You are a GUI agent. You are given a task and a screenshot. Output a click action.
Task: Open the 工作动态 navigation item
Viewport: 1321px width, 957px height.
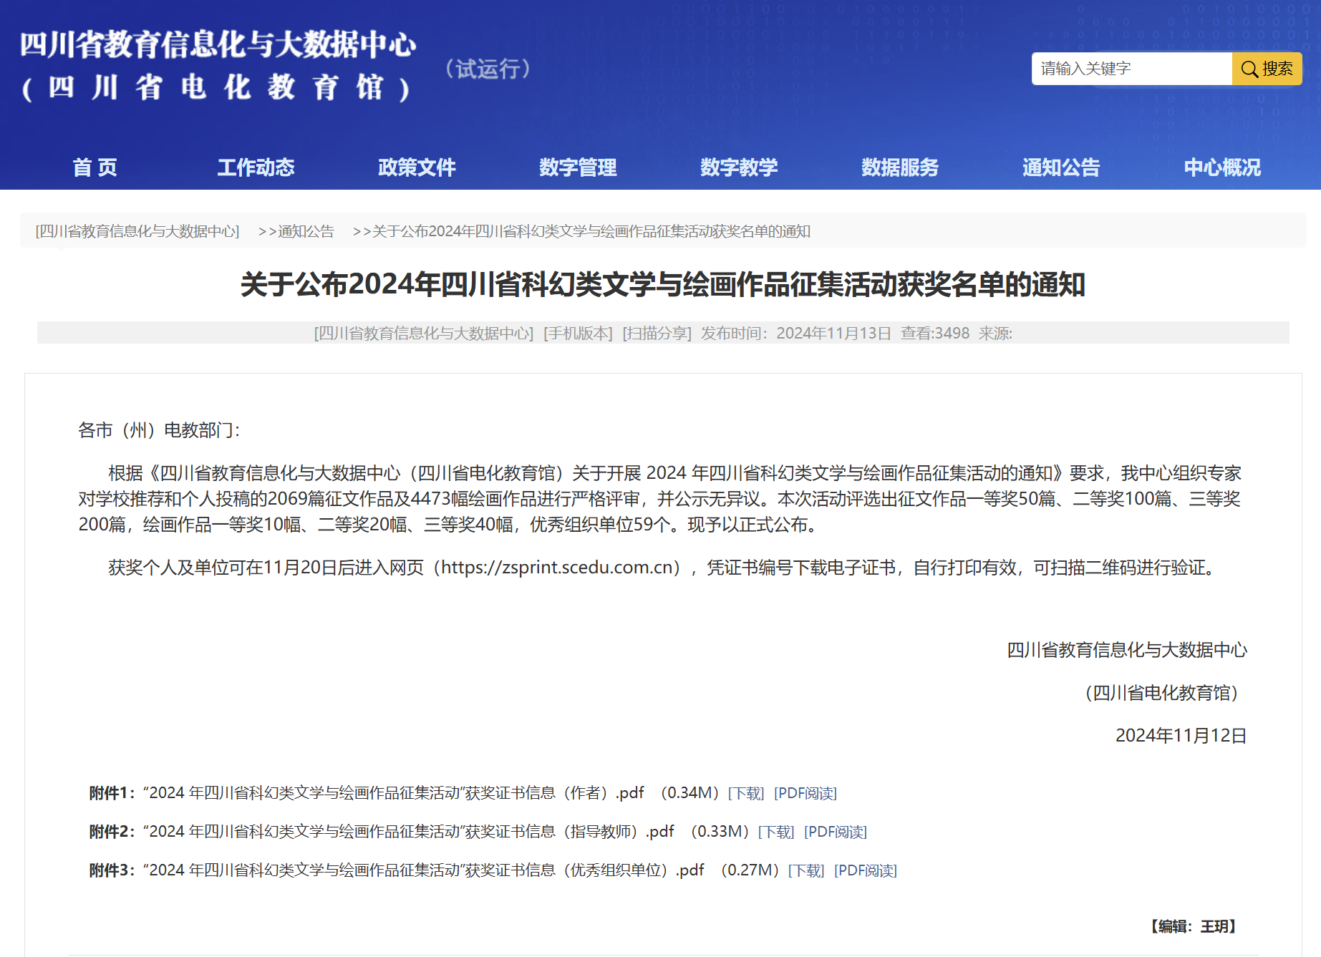coord(256,167)
